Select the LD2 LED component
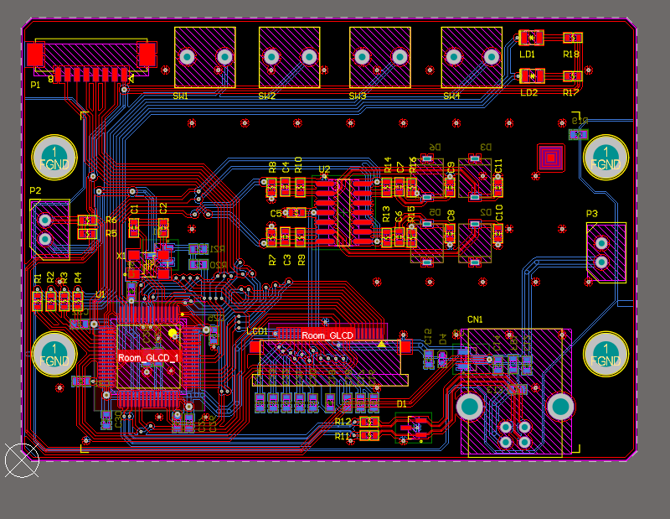The width and height of the screenshot is (670, 519). click(x=532, y=76)
